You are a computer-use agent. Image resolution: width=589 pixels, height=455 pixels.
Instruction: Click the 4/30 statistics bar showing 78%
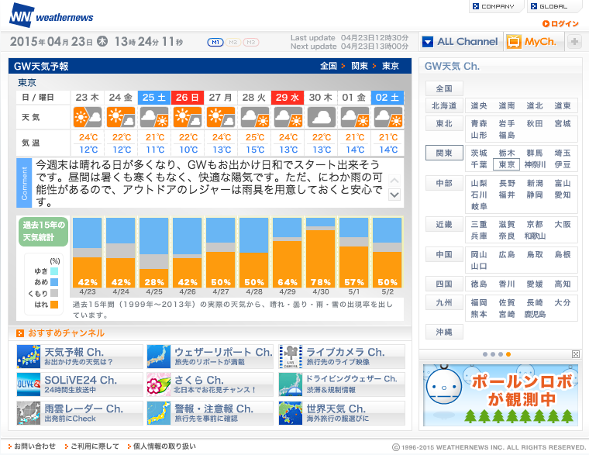pos(321,253)
